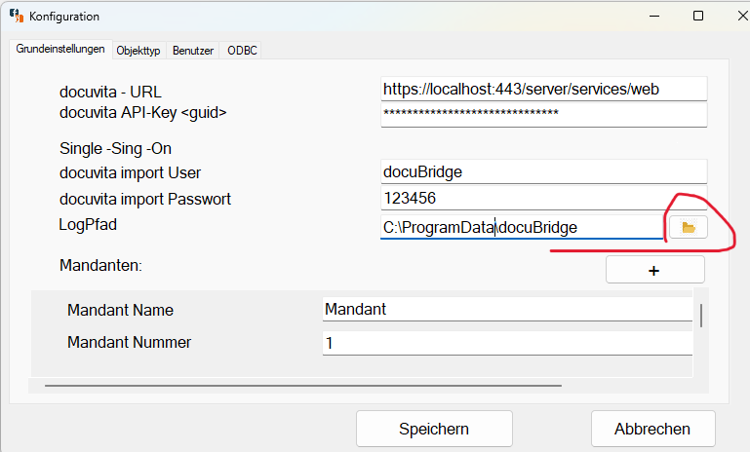This screenshot has height=452, width=750.
Task: Switch to the Objekttyp tab
Action: click(x=138, y=50)
